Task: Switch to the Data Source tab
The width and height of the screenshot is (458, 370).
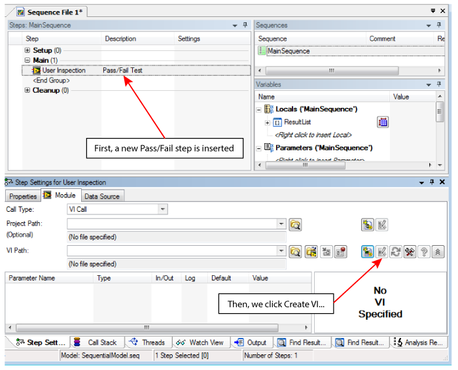Action: (102, 196)
